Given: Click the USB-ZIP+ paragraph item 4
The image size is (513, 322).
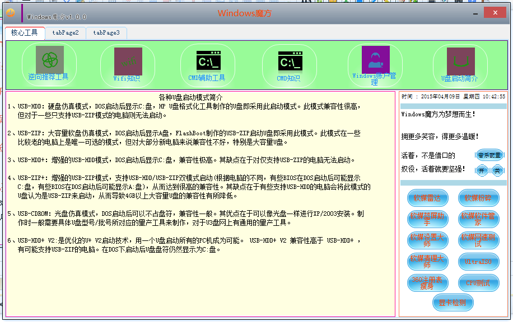Looking at the screenshot, I should [x=189, y=187].
